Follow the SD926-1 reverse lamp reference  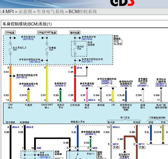[60, 86]
